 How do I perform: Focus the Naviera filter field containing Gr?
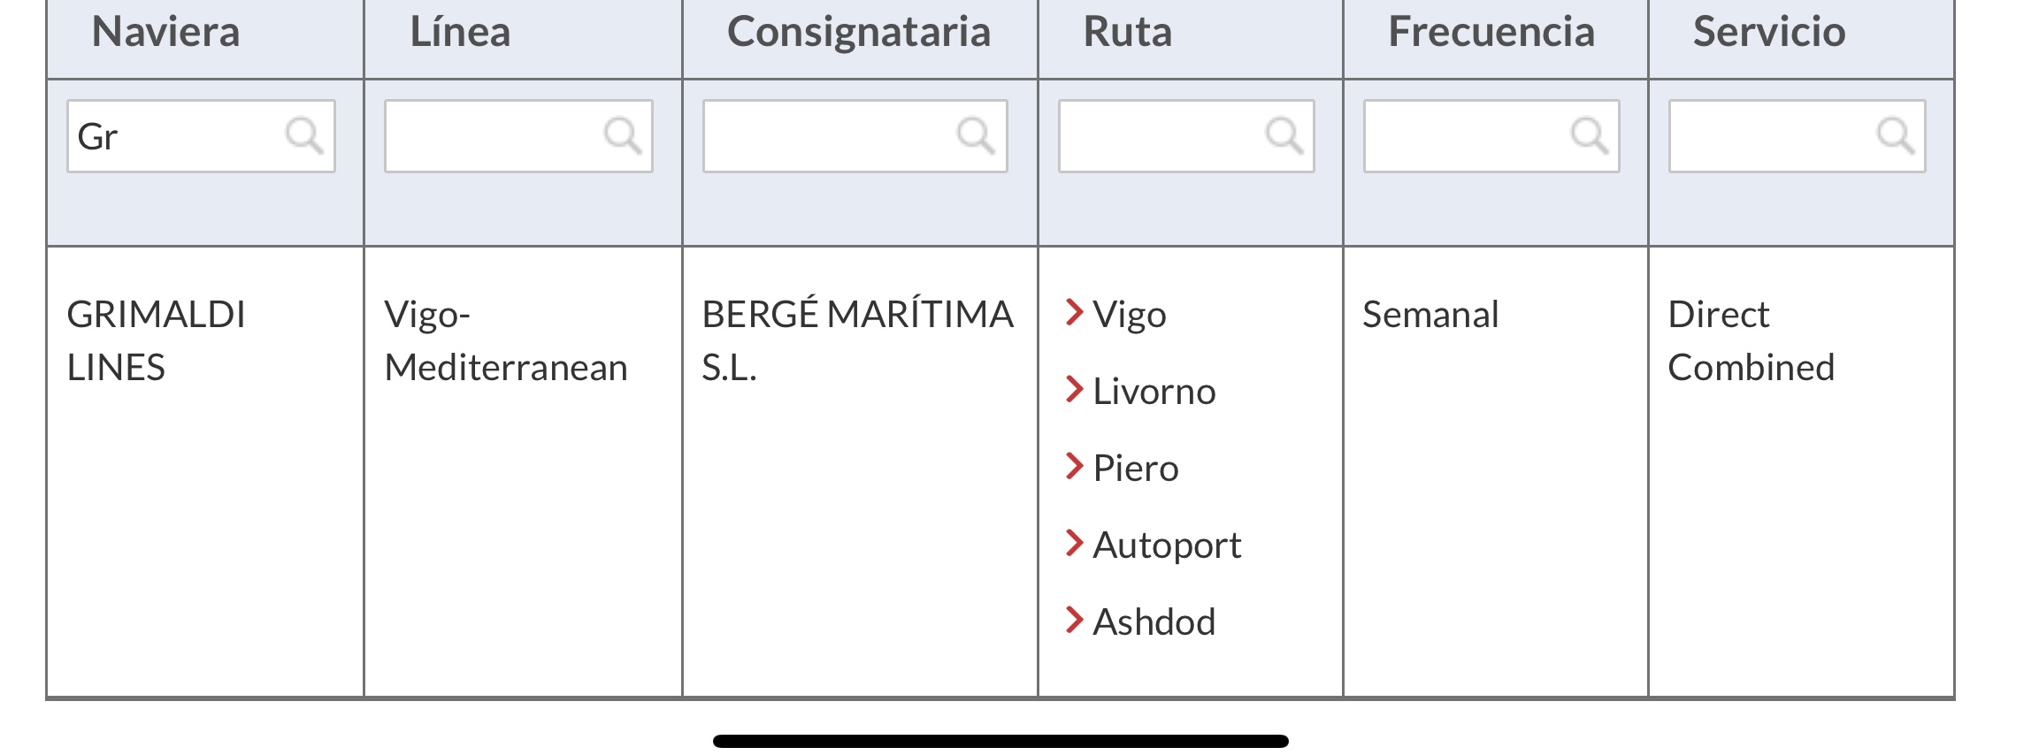[x=201, y=136]
